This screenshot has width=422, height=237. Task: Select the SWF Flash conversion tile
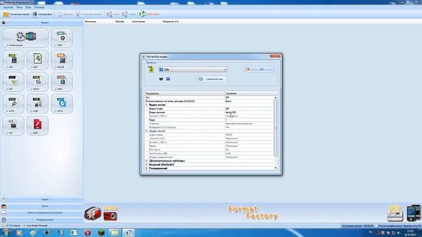point(38,126)
